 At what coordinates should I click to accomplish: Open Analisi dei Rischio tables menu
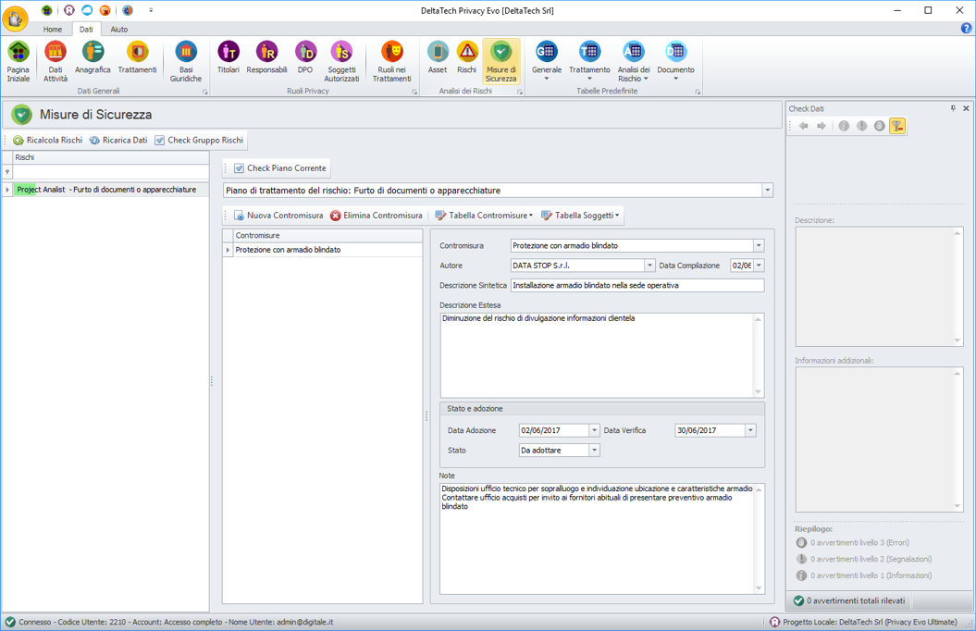[x=634, y=62]
